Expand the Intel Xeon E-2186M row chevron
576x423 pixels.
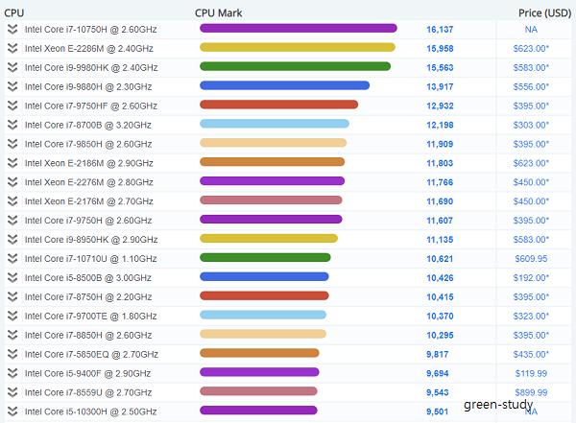[12, 163]
